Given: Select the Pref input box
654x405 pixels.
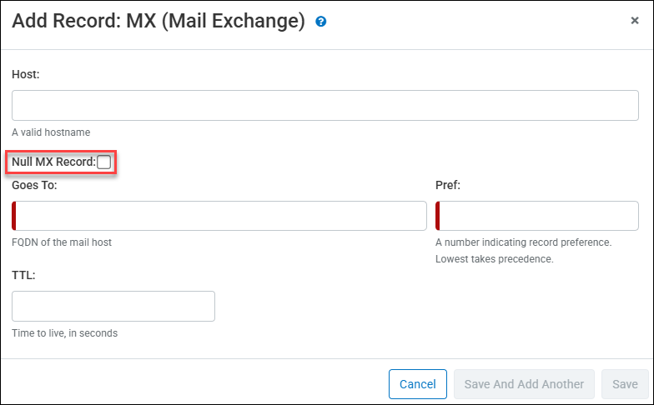Looking at the screenshot, I should [x=537, y=216].
